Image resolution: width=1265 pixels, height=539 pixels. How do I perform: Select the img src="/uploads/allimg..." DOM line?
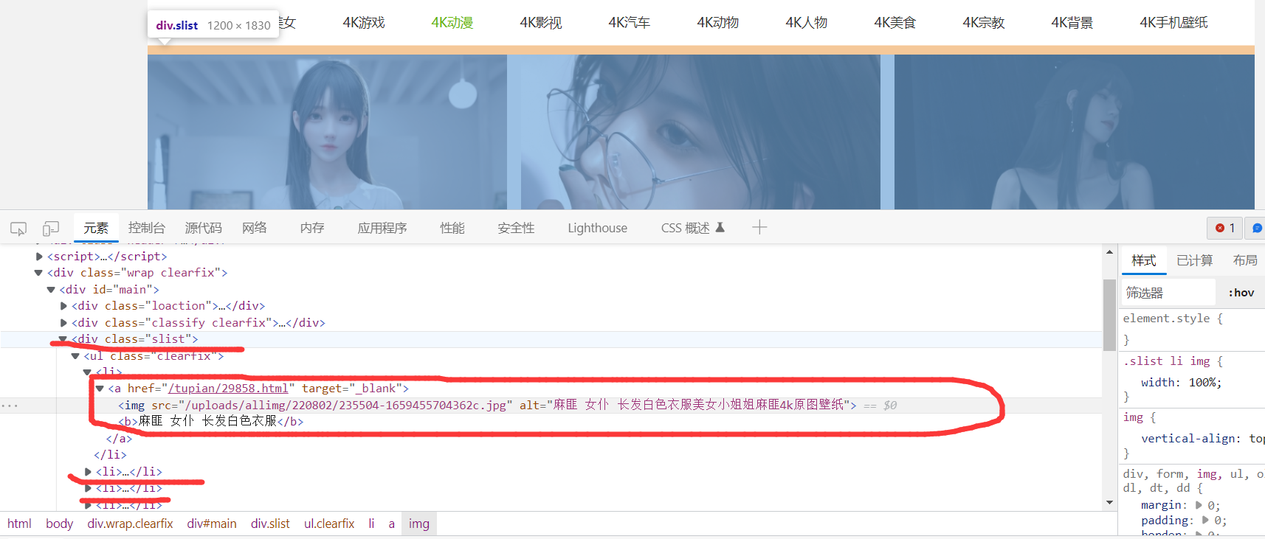point(487,406)
